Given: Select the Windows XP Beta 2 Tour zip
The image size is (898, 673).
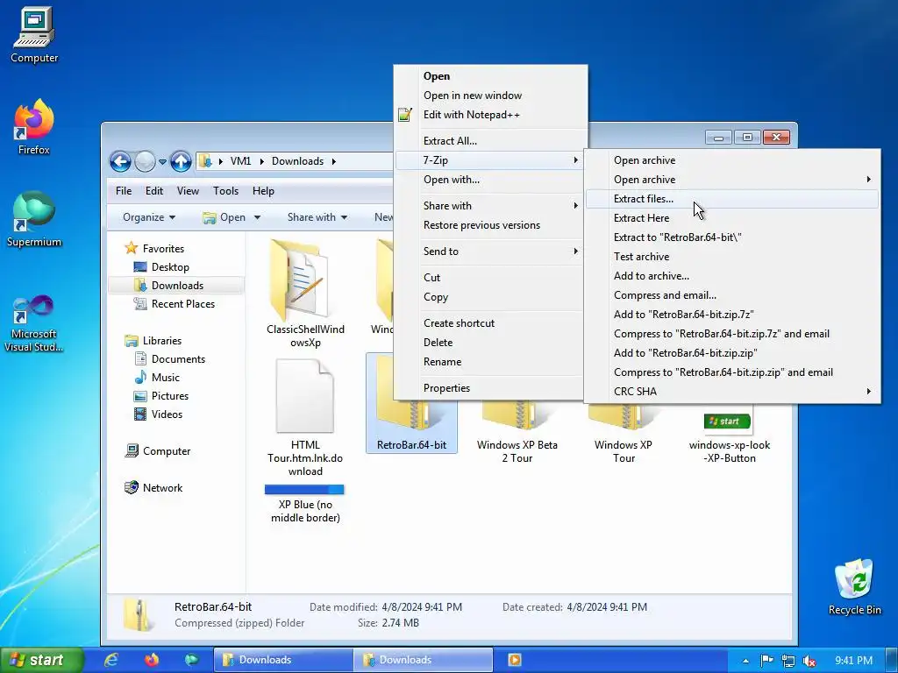Looking at the screenshot, I should click(x=517, y=432).
